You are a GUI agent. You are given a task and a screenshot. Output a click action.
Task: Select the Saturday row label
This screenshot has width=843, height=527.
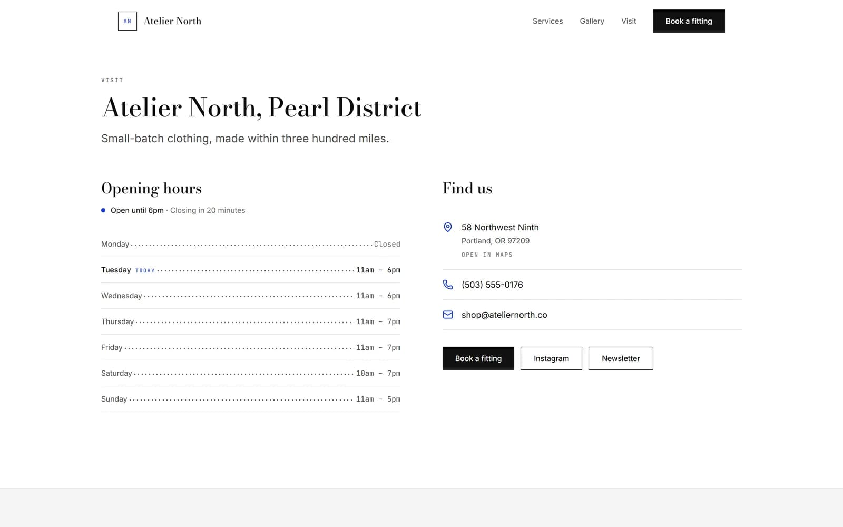(x=116, y=373)
